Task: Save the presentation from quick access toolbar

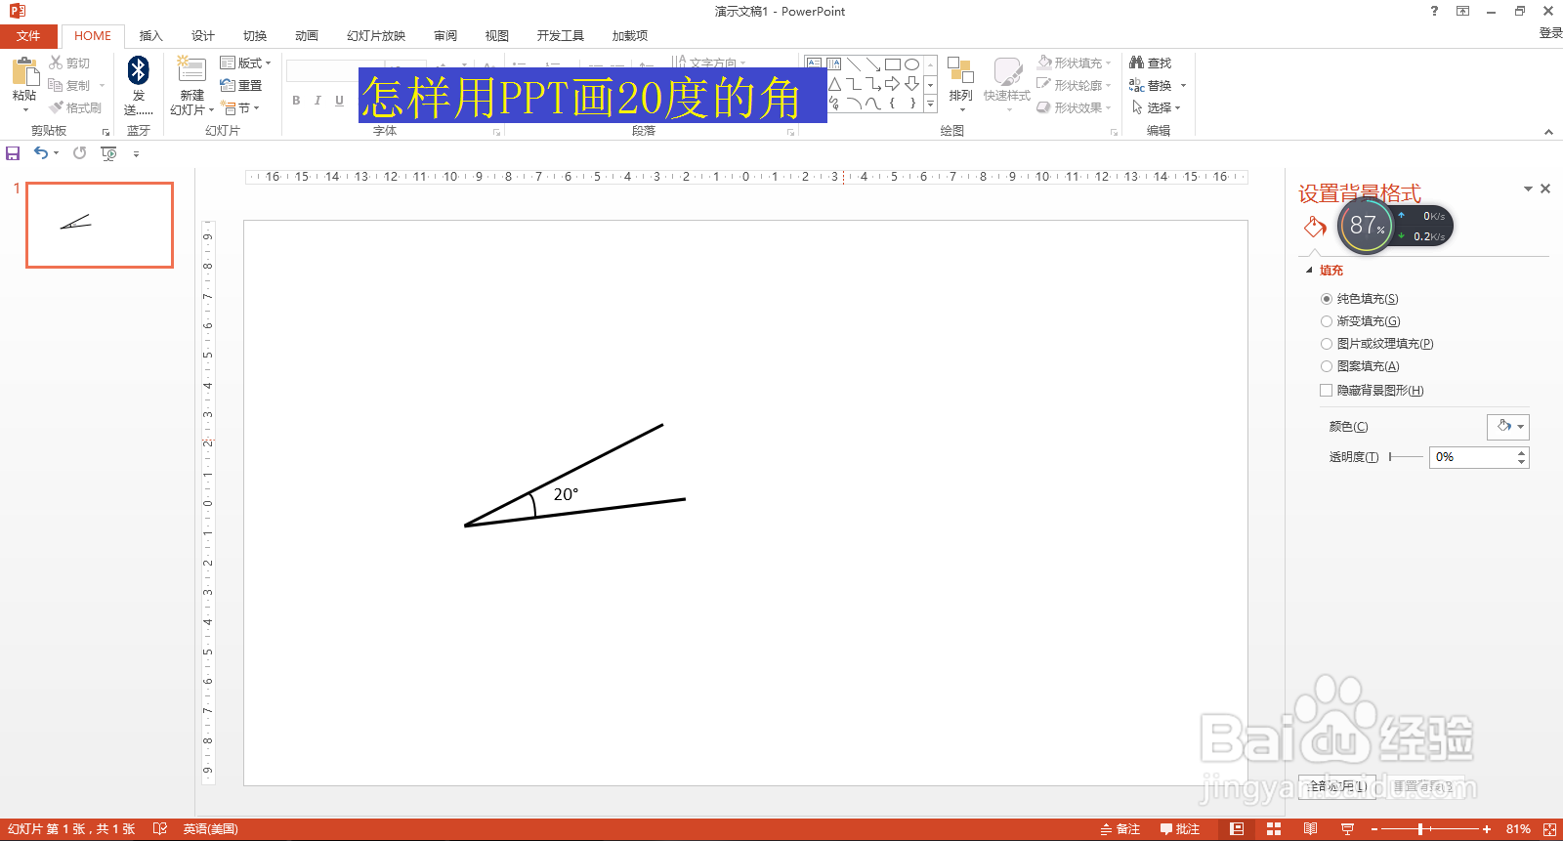Action: (x=13, y=153)
